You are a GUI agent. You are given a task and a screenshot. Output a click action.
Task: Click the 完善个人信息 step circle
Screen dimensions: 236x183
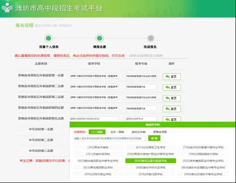click(x=48, y=38)
